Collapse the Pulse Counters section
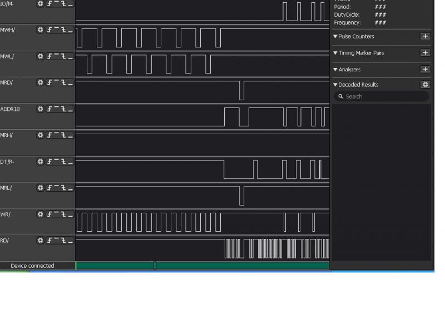This screenshot has width=445, height=323. click(335, 36)
